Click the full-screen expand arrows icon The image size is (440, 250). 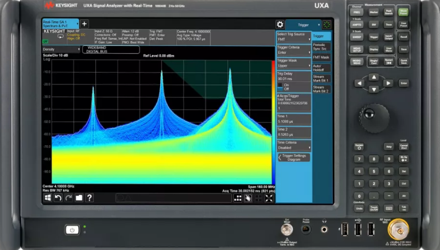pyautogui.click(x=269, y=198)
